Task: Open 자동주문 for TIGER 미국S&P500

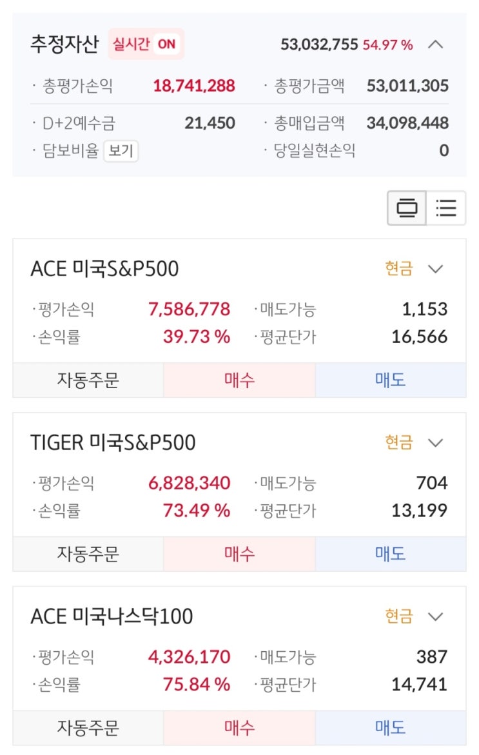Action: pyautogui.click(x=88, y=554)
